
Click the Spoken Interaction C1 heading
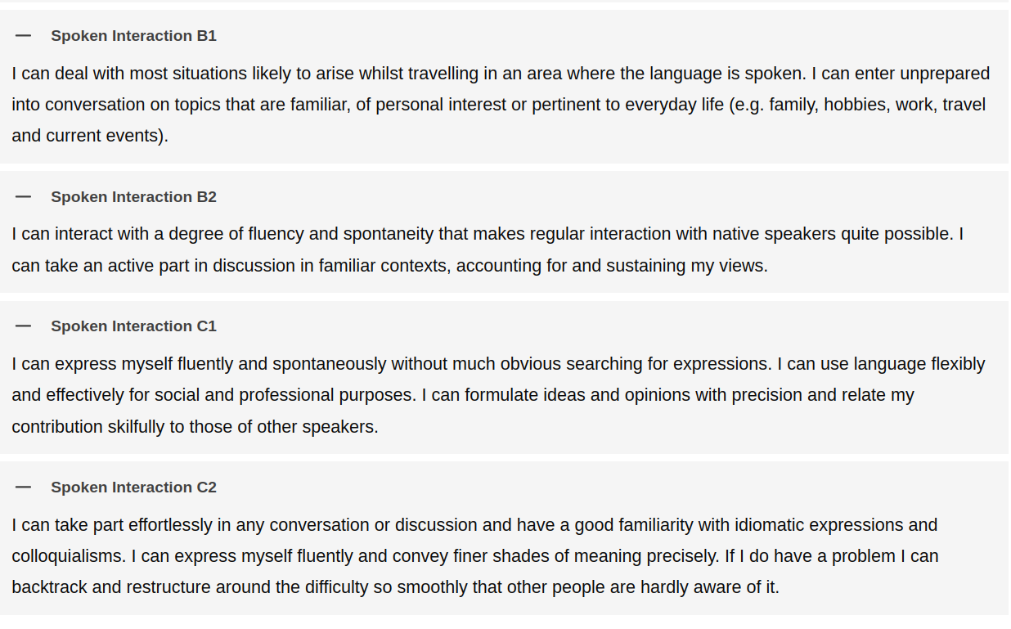coord(133,326)
